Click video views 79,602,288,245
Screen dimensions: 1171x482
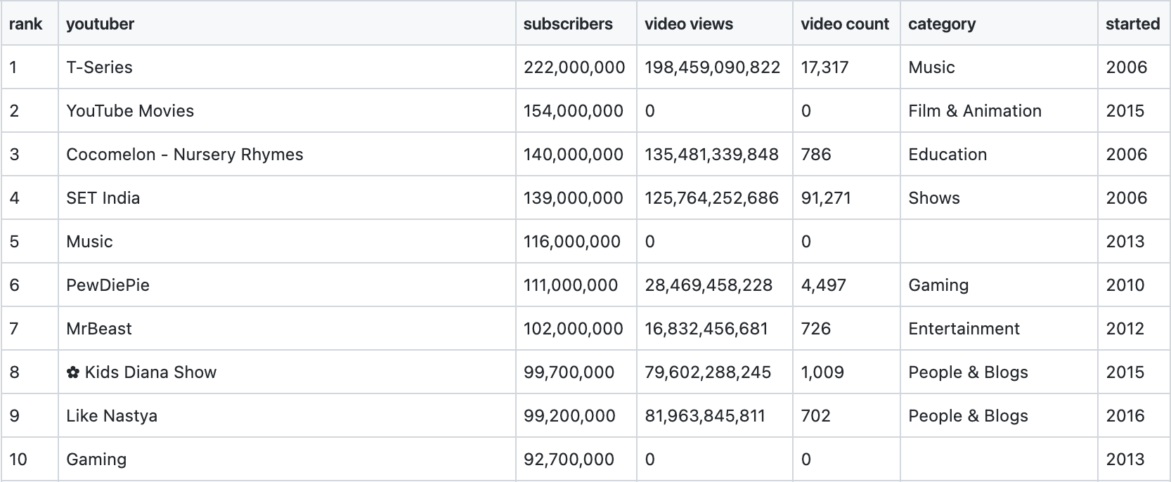(708, 372)
